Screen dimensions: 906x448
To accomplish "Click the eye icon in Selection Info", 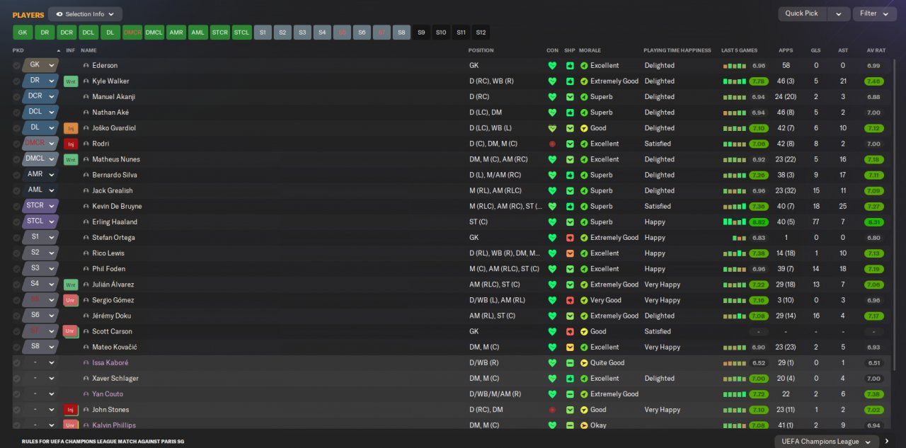I will click(x=59, y=14).
